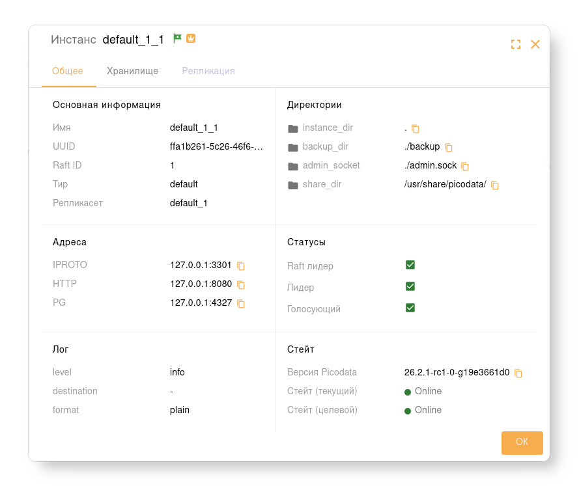The width and height of the screenshot is (579, 486).
Task: Click the Лог section heading
Action: (x=61, y=349)
